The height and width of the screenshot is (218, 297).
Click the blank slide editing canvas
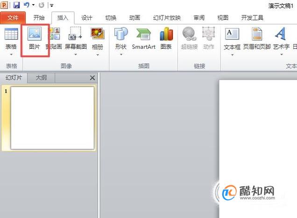pos(258,149)
